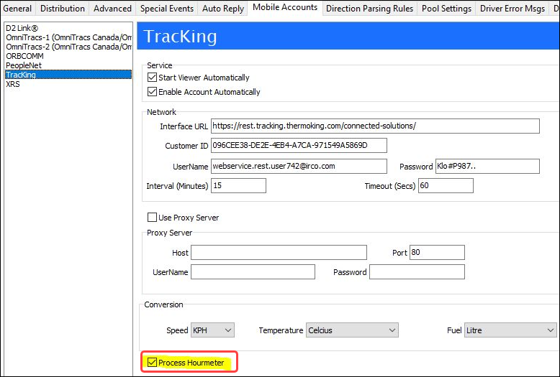Select PeopleNet in the accounts list

(x=23, y=65)
